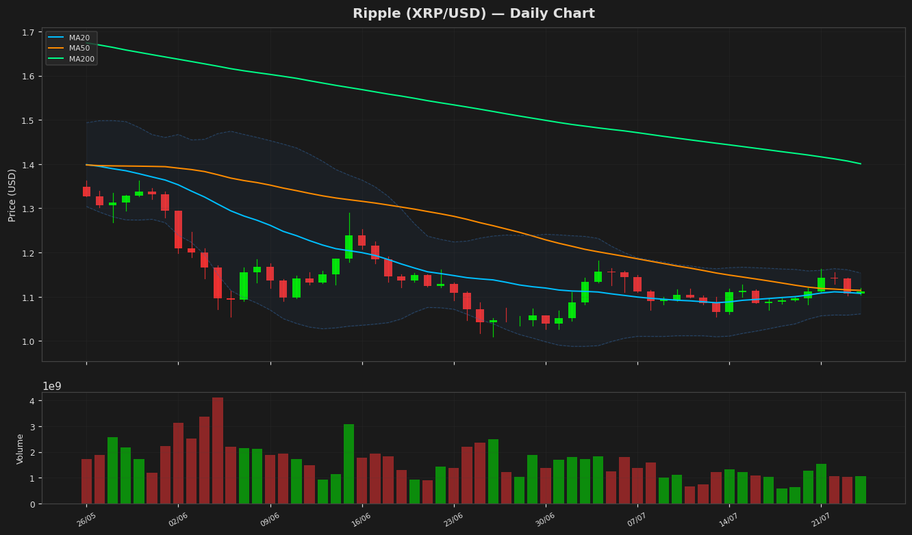Click the Volume axis label
Screen dimensions: 912x535
coord(21,449)
